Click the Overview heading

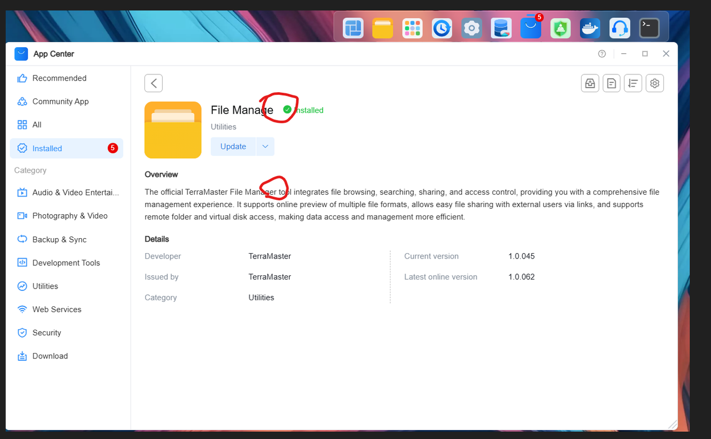coord(161,174)
